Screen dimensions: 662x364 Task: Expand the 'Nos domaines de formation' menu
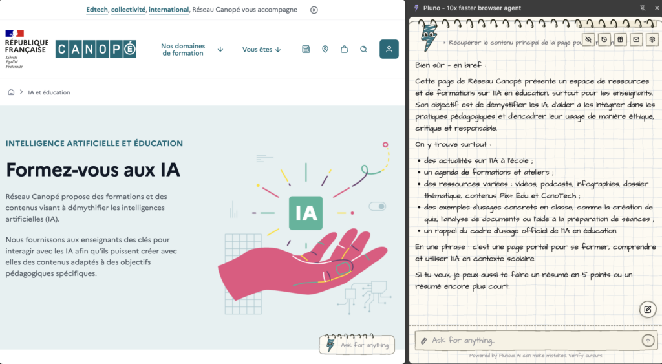tap(192, 49)
